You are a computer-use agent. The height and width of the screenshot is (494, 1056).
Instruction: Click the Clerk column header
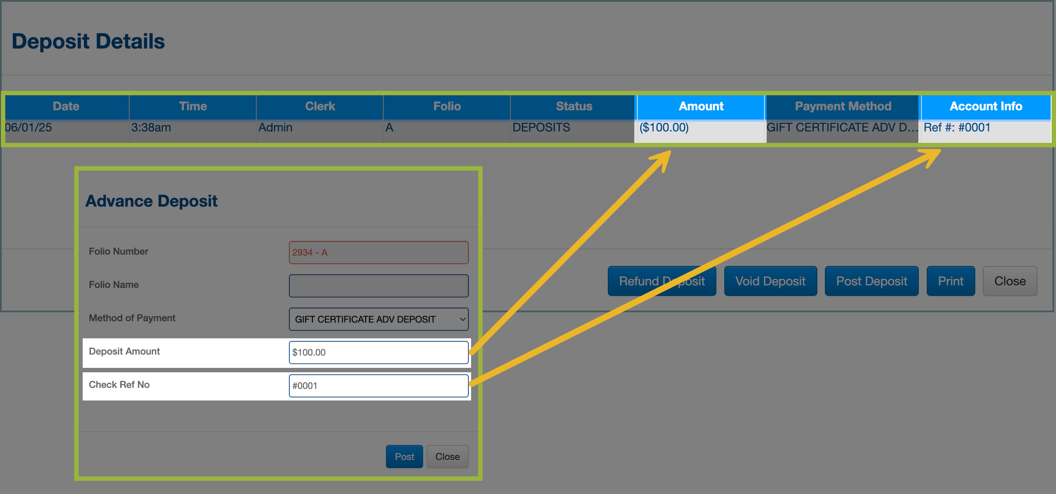(x=320, y=106)
